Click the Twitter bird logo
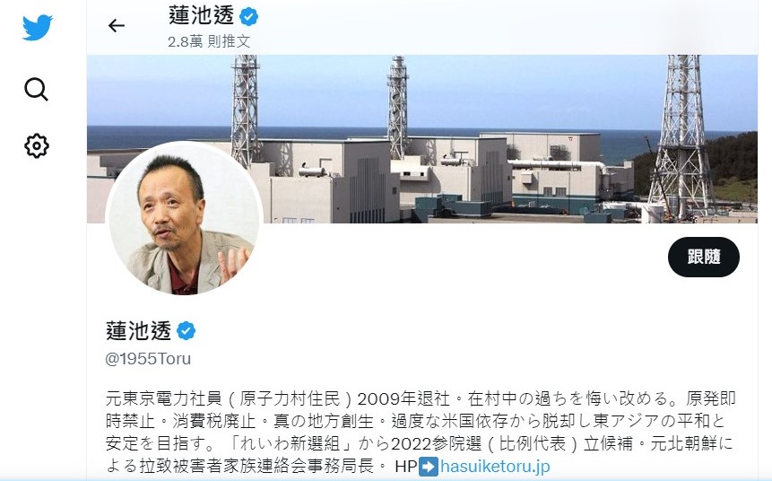 [38, 27]
